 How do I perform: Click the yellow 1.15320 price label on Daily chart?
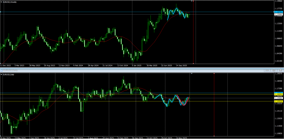click(x=278, y=102)
